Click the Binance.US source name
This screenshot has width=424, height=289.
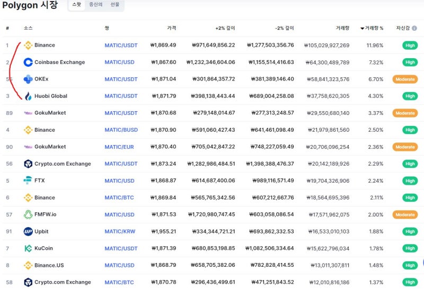point(49,265)
